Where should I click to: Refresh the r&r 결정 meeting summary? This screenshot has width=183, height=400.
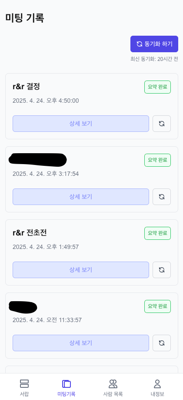click(162, 124)
